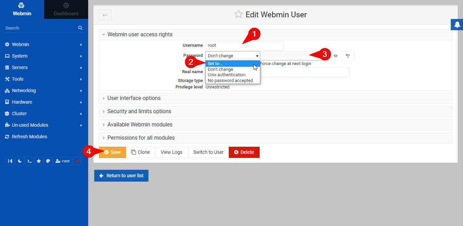The height and width of the screenshot is (226, 463).
Task: Select 'Don't change' in dropdown list
Action: (233, 69)
